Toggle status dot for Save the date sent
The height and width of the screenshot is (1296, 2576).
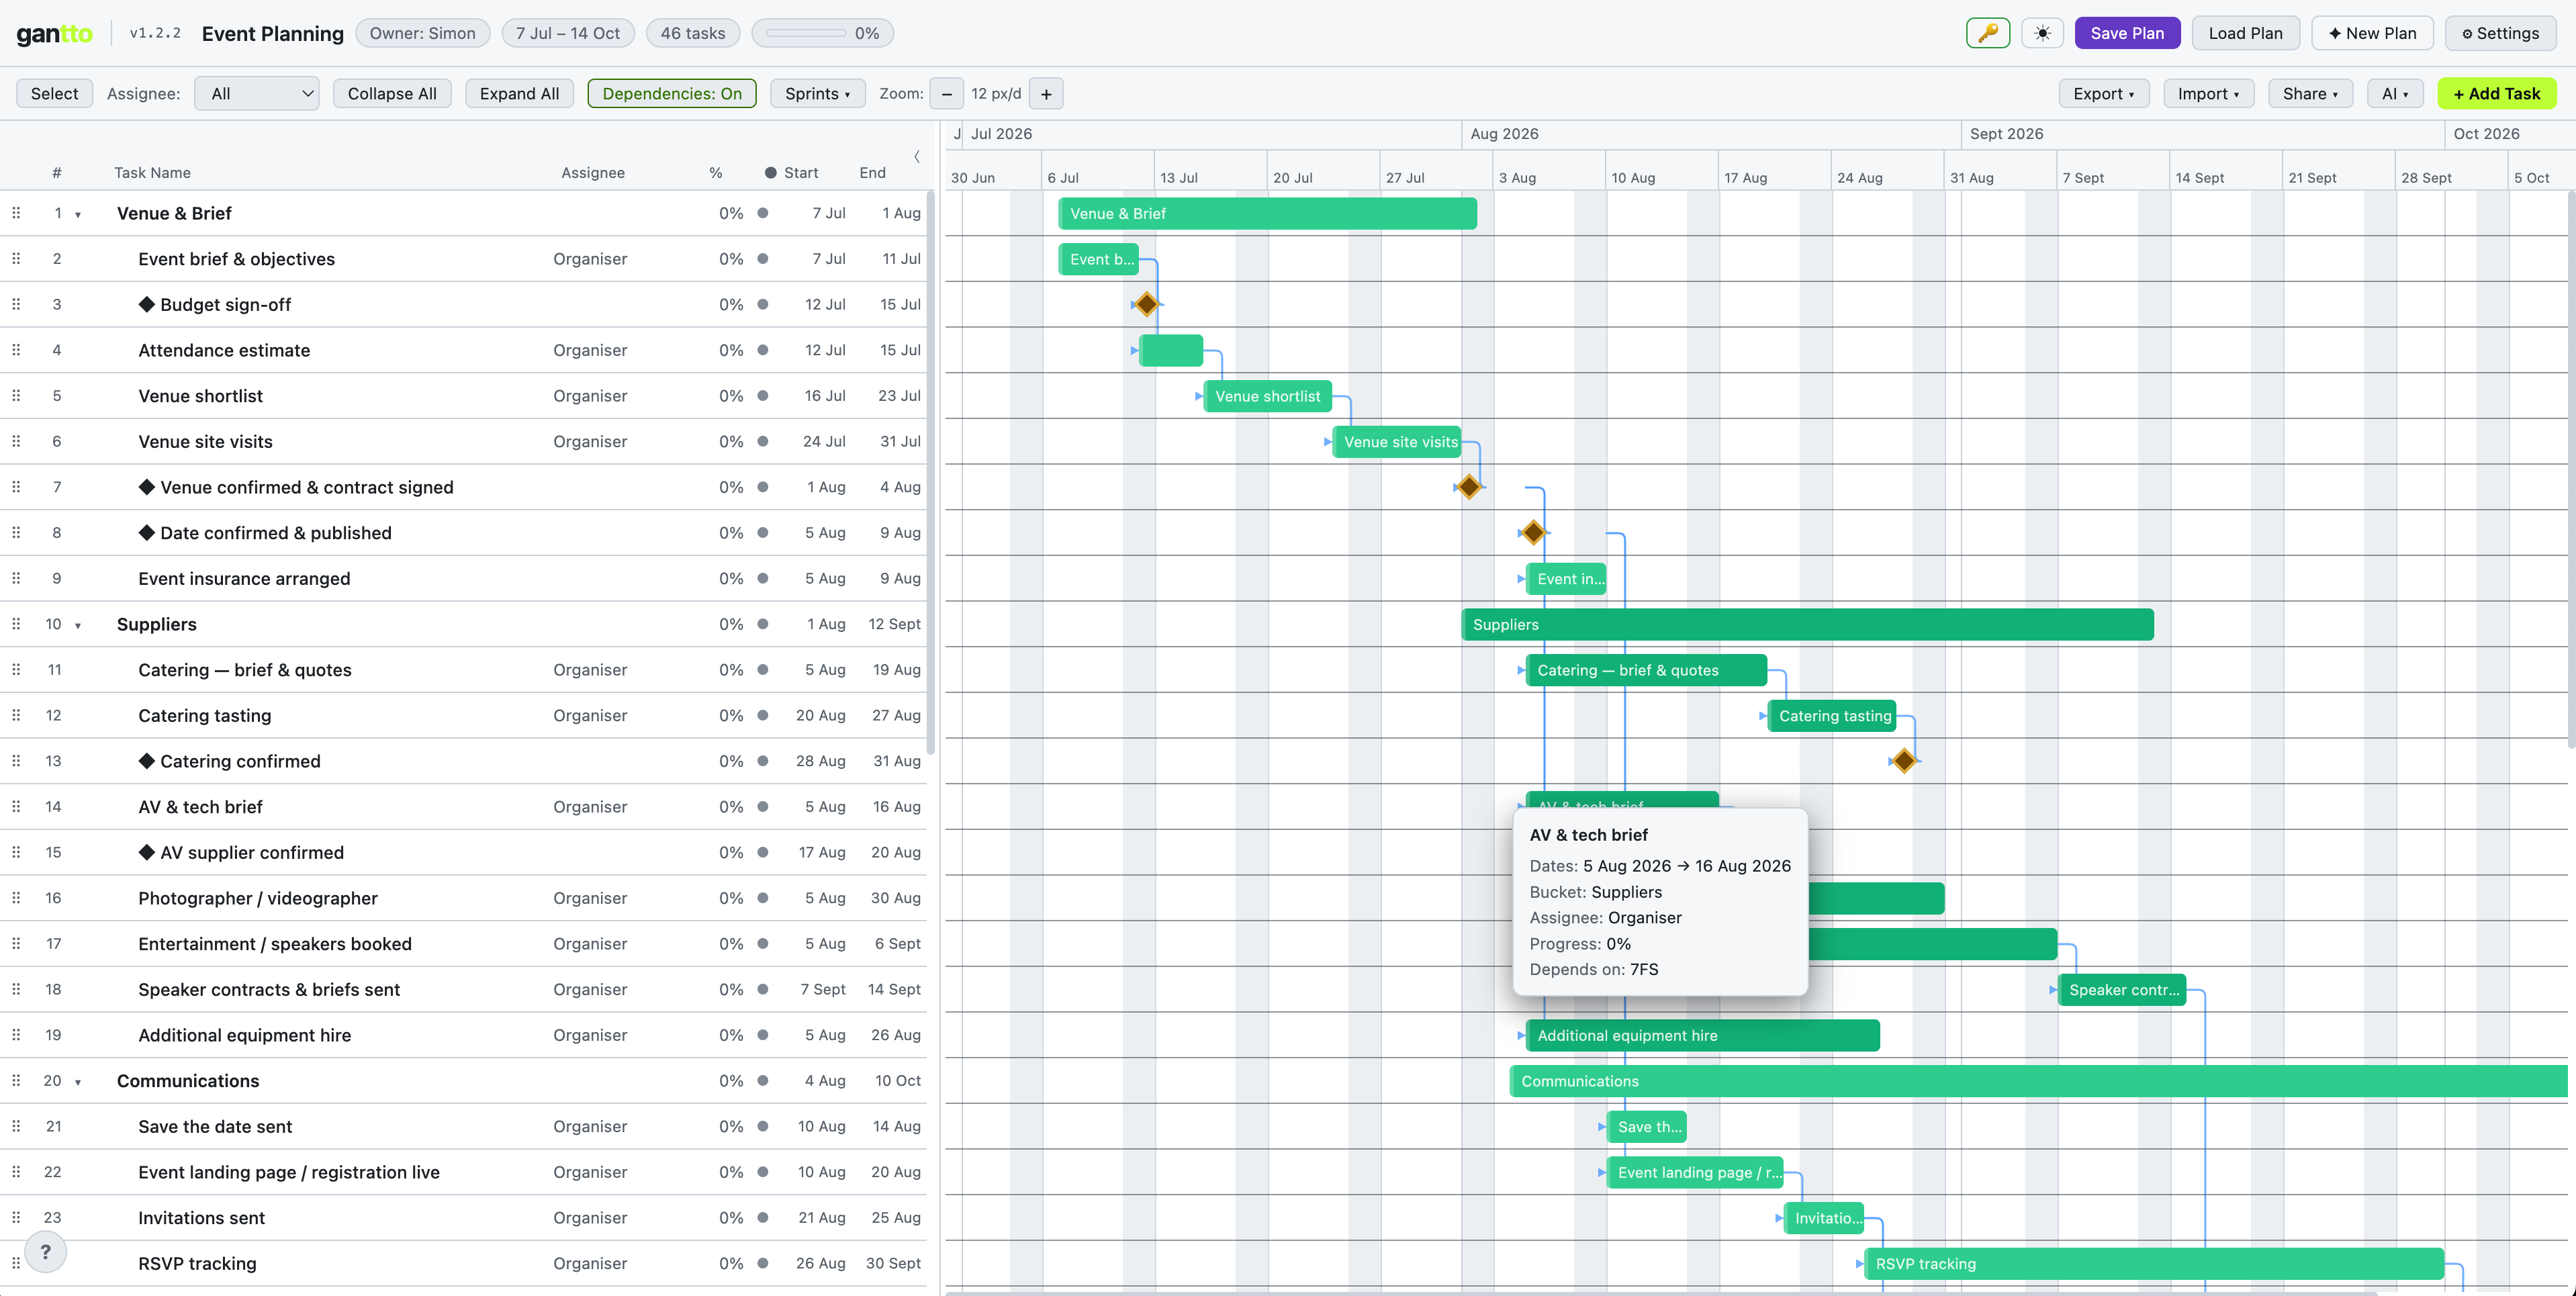[x=763, y=1126]
